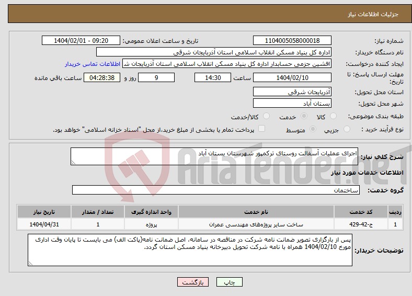The image size is (412, 296).
Task: Click the deadline date field 1404/02/10
Action: (x=292, y=77)
